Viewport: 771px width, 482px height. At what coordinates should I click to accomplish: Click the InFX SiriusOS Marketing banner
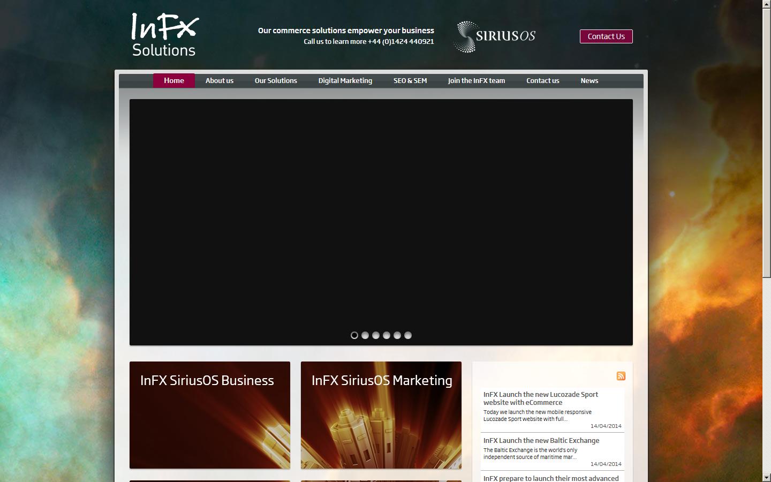381,415
